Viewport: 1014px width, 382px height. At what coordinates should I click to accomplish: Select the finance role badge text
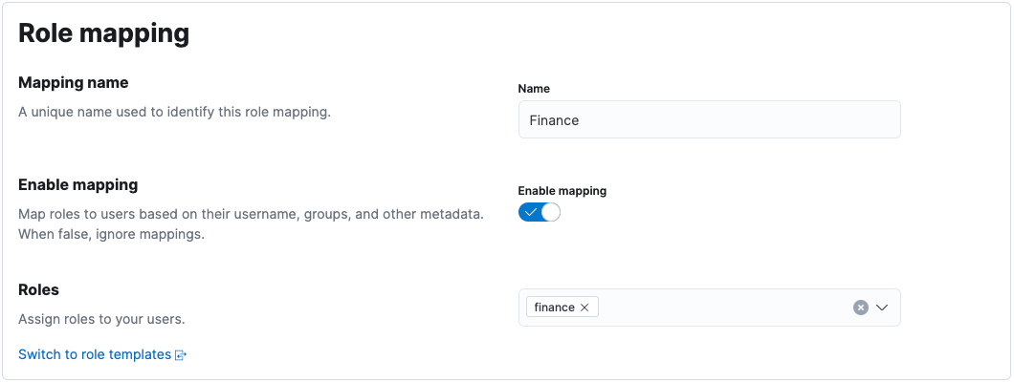pyautogui.click(x=554, y=308)
